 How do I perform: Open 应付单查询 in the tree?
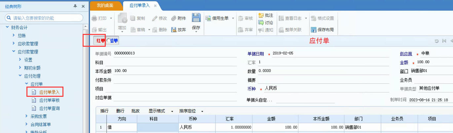tap(49, 108)
